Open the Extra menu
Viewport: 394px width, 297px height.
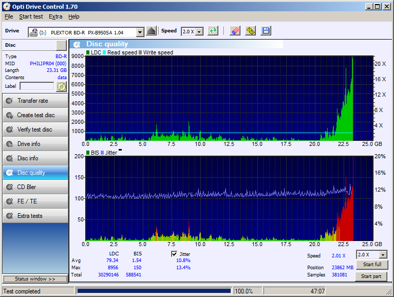point(55,16)
